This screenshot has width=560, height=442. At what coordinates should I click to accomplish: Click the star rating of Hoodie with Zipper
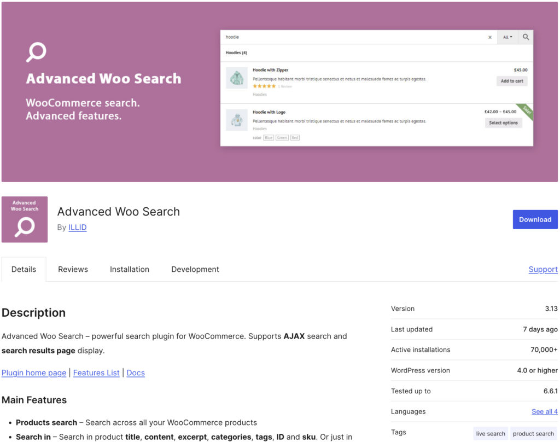(264, 86)
